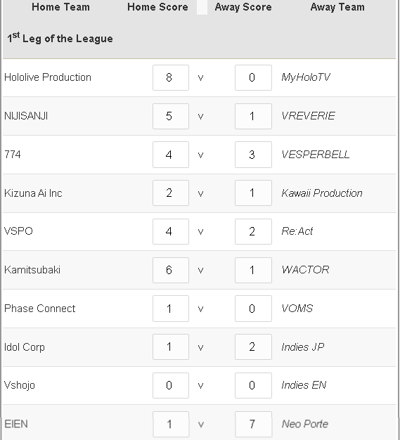Click the 774 home score box

click(x=171, y=155)
